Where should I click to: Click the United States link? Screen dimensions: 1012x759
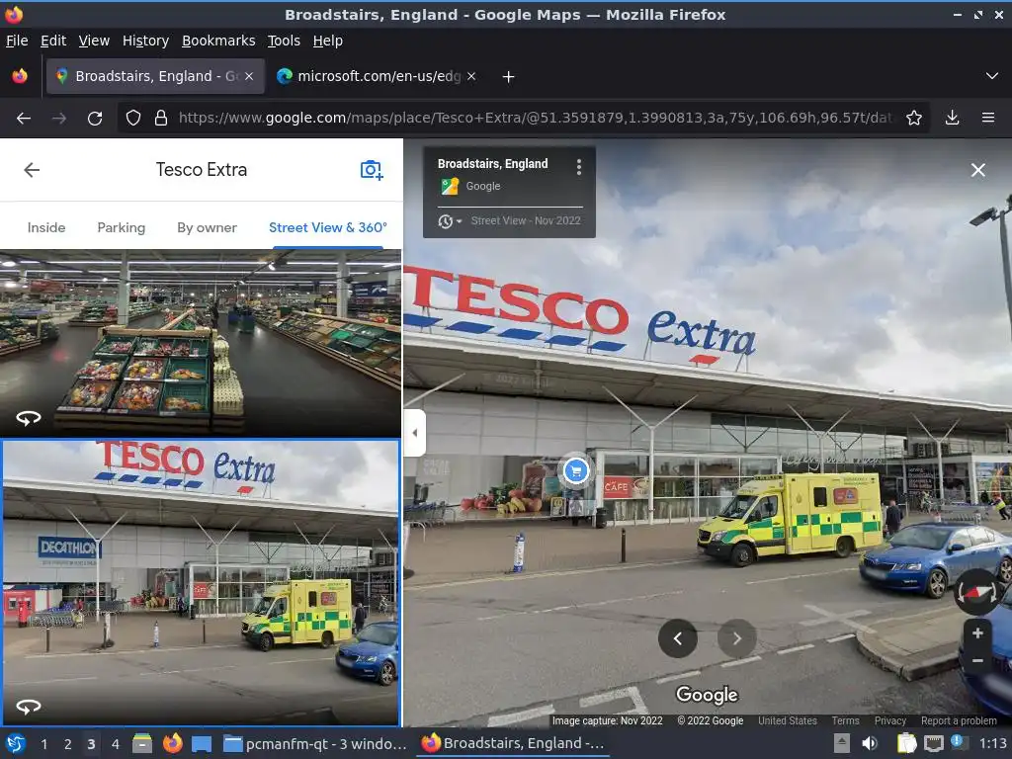(788, 720)
